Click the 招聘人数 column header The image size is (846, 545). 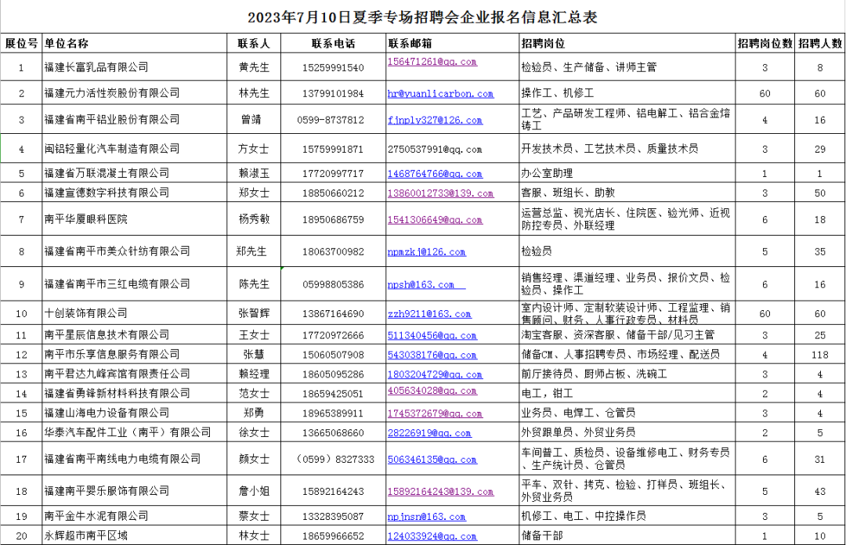click(x=820, y=43)
